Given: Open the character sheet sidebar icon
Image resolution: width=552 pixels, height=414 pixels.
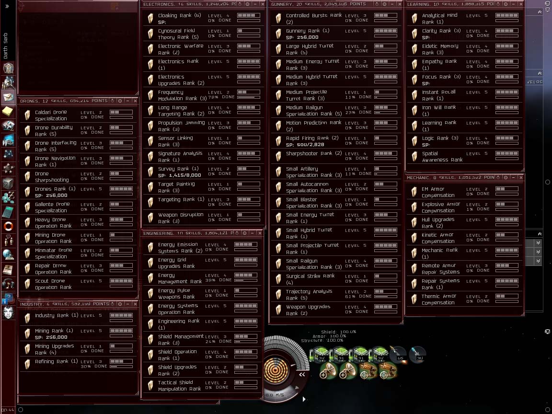Looking at the screenshot, I should pos(8,68).
